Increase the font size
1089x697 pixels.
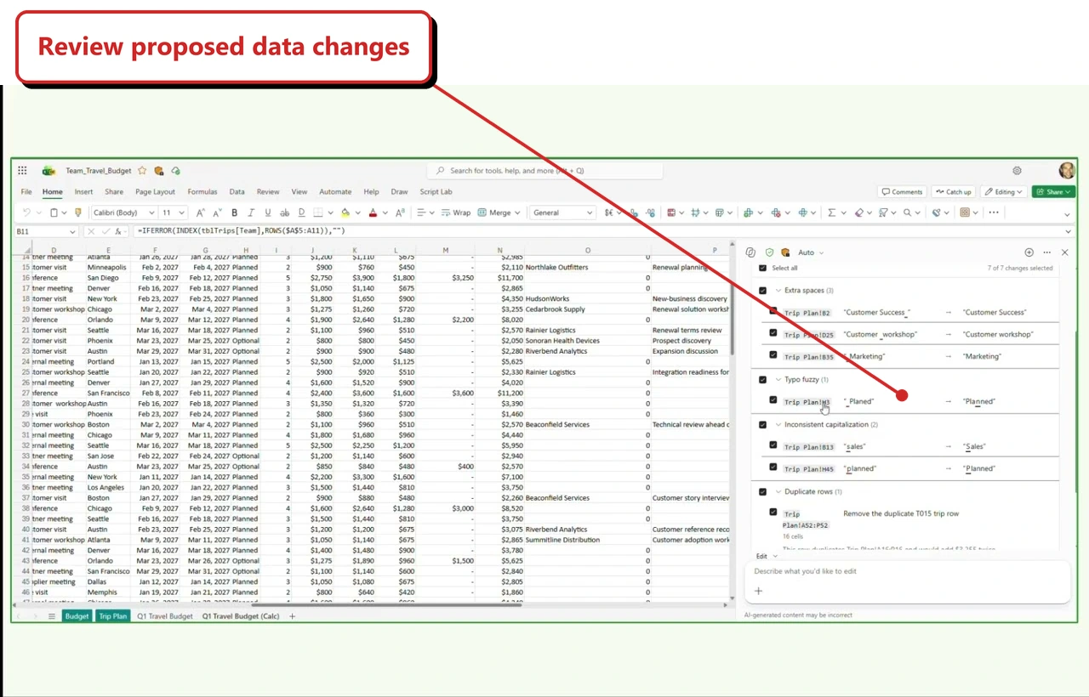(x=201, y=212)
